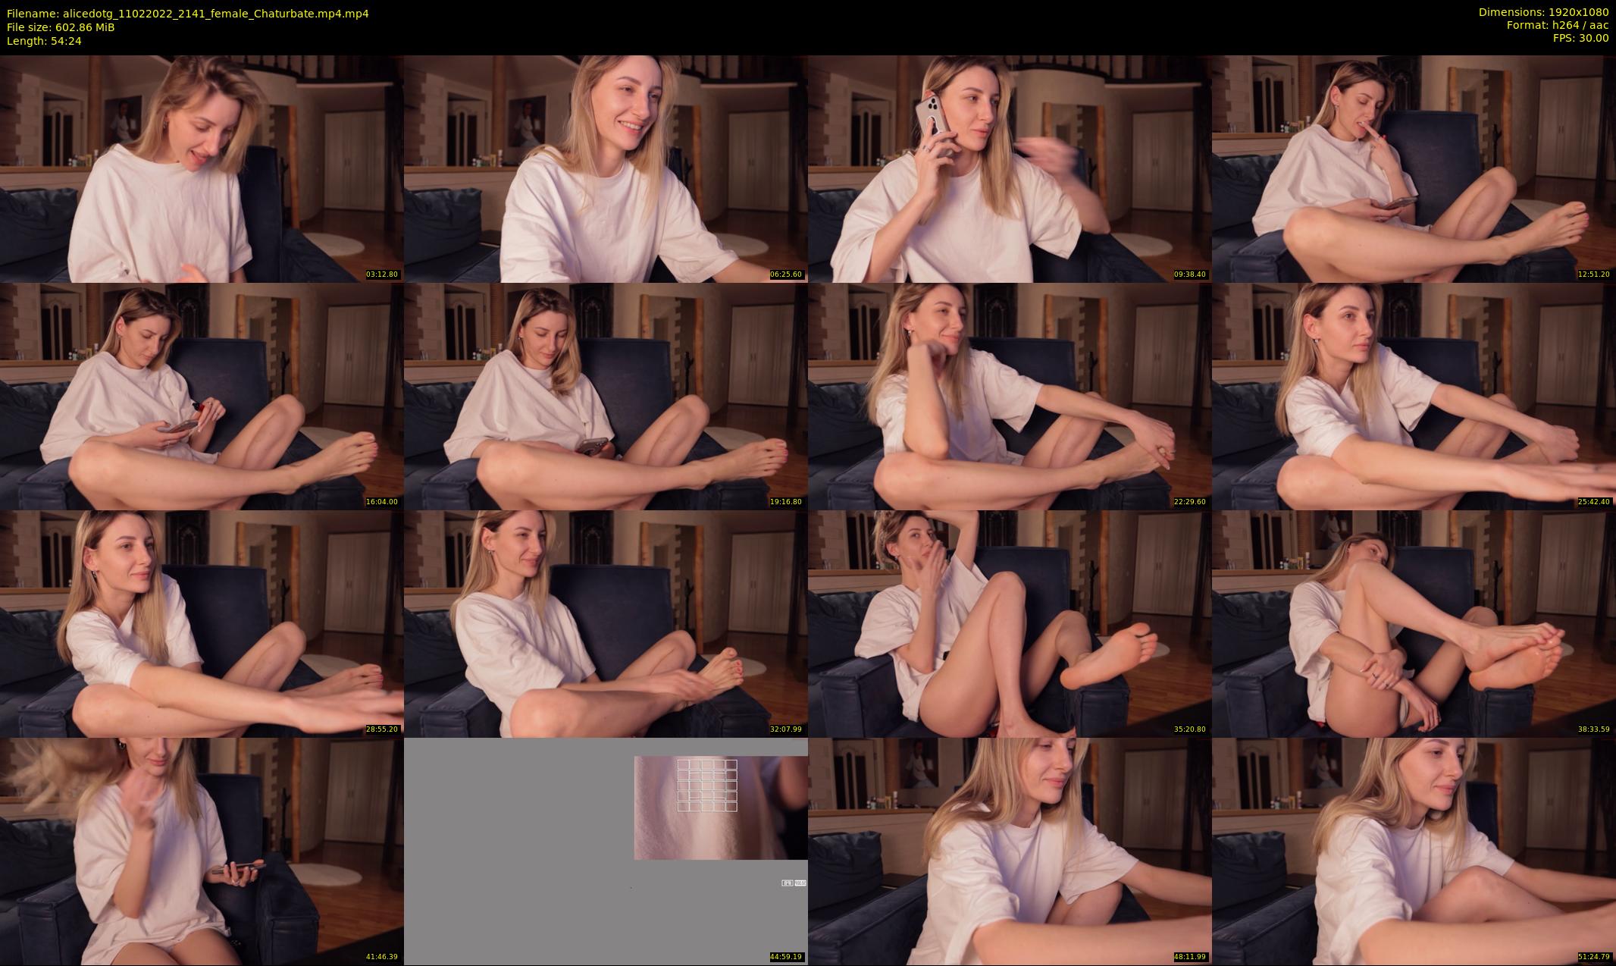Select the last frame at 51:24.79
The height and width of the screenshot is (966, 1616).
[1413, 851]
